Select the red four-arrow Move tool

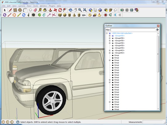tap(55, 10)
